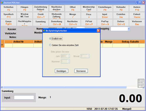Open the Shopping dropdown list
This screenshot has width=146, height=111.
click(129, 29)
